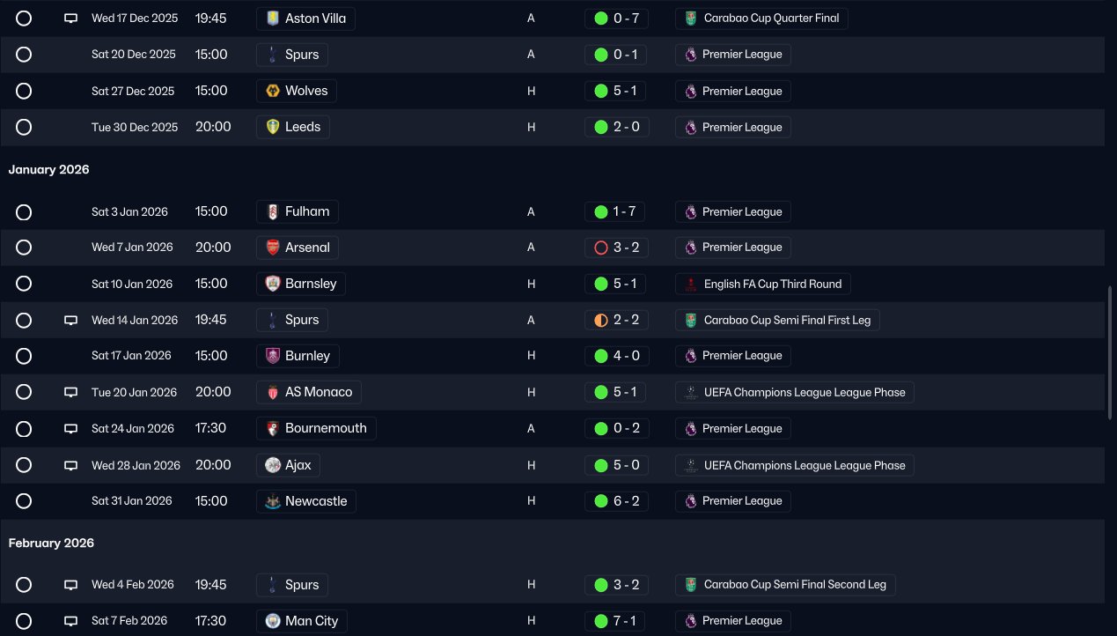This screenshot has height=636, width=1117.
Task: Click the FA Cup Third Round competition icon
Action: coord(691,285)
